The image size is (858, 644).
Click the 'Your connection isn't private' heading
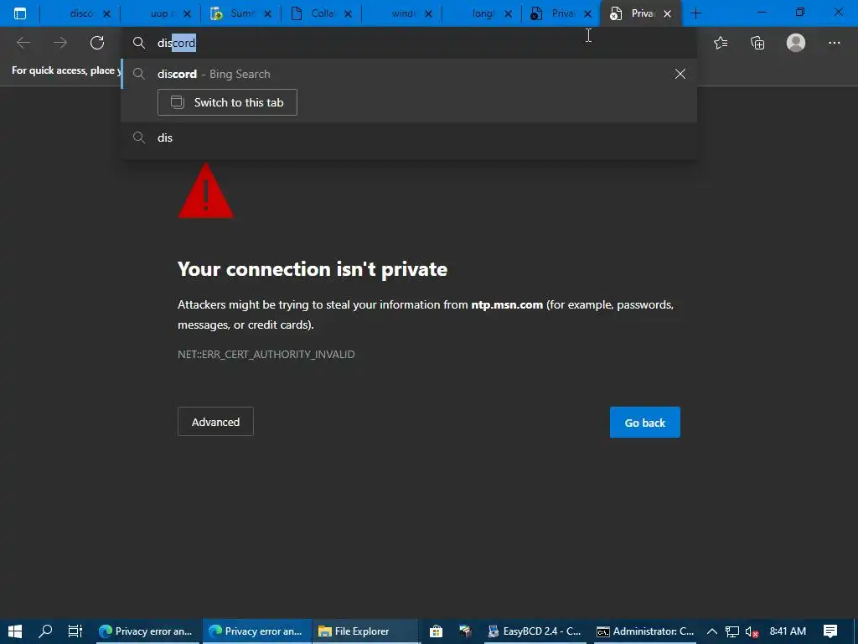click(x=313, y=269)
